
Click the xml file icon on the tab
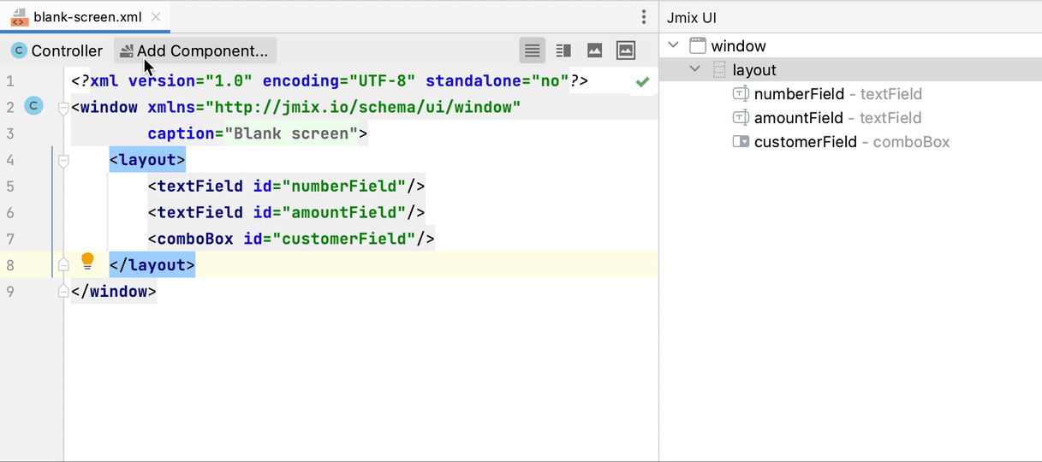pyautogui.click(x=18, y=16)
